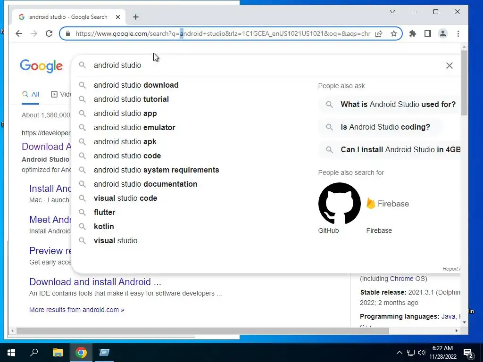This screenshot has width=483, height=362.
Task: Choose the flutter suggestion
Action: (104, 213)
